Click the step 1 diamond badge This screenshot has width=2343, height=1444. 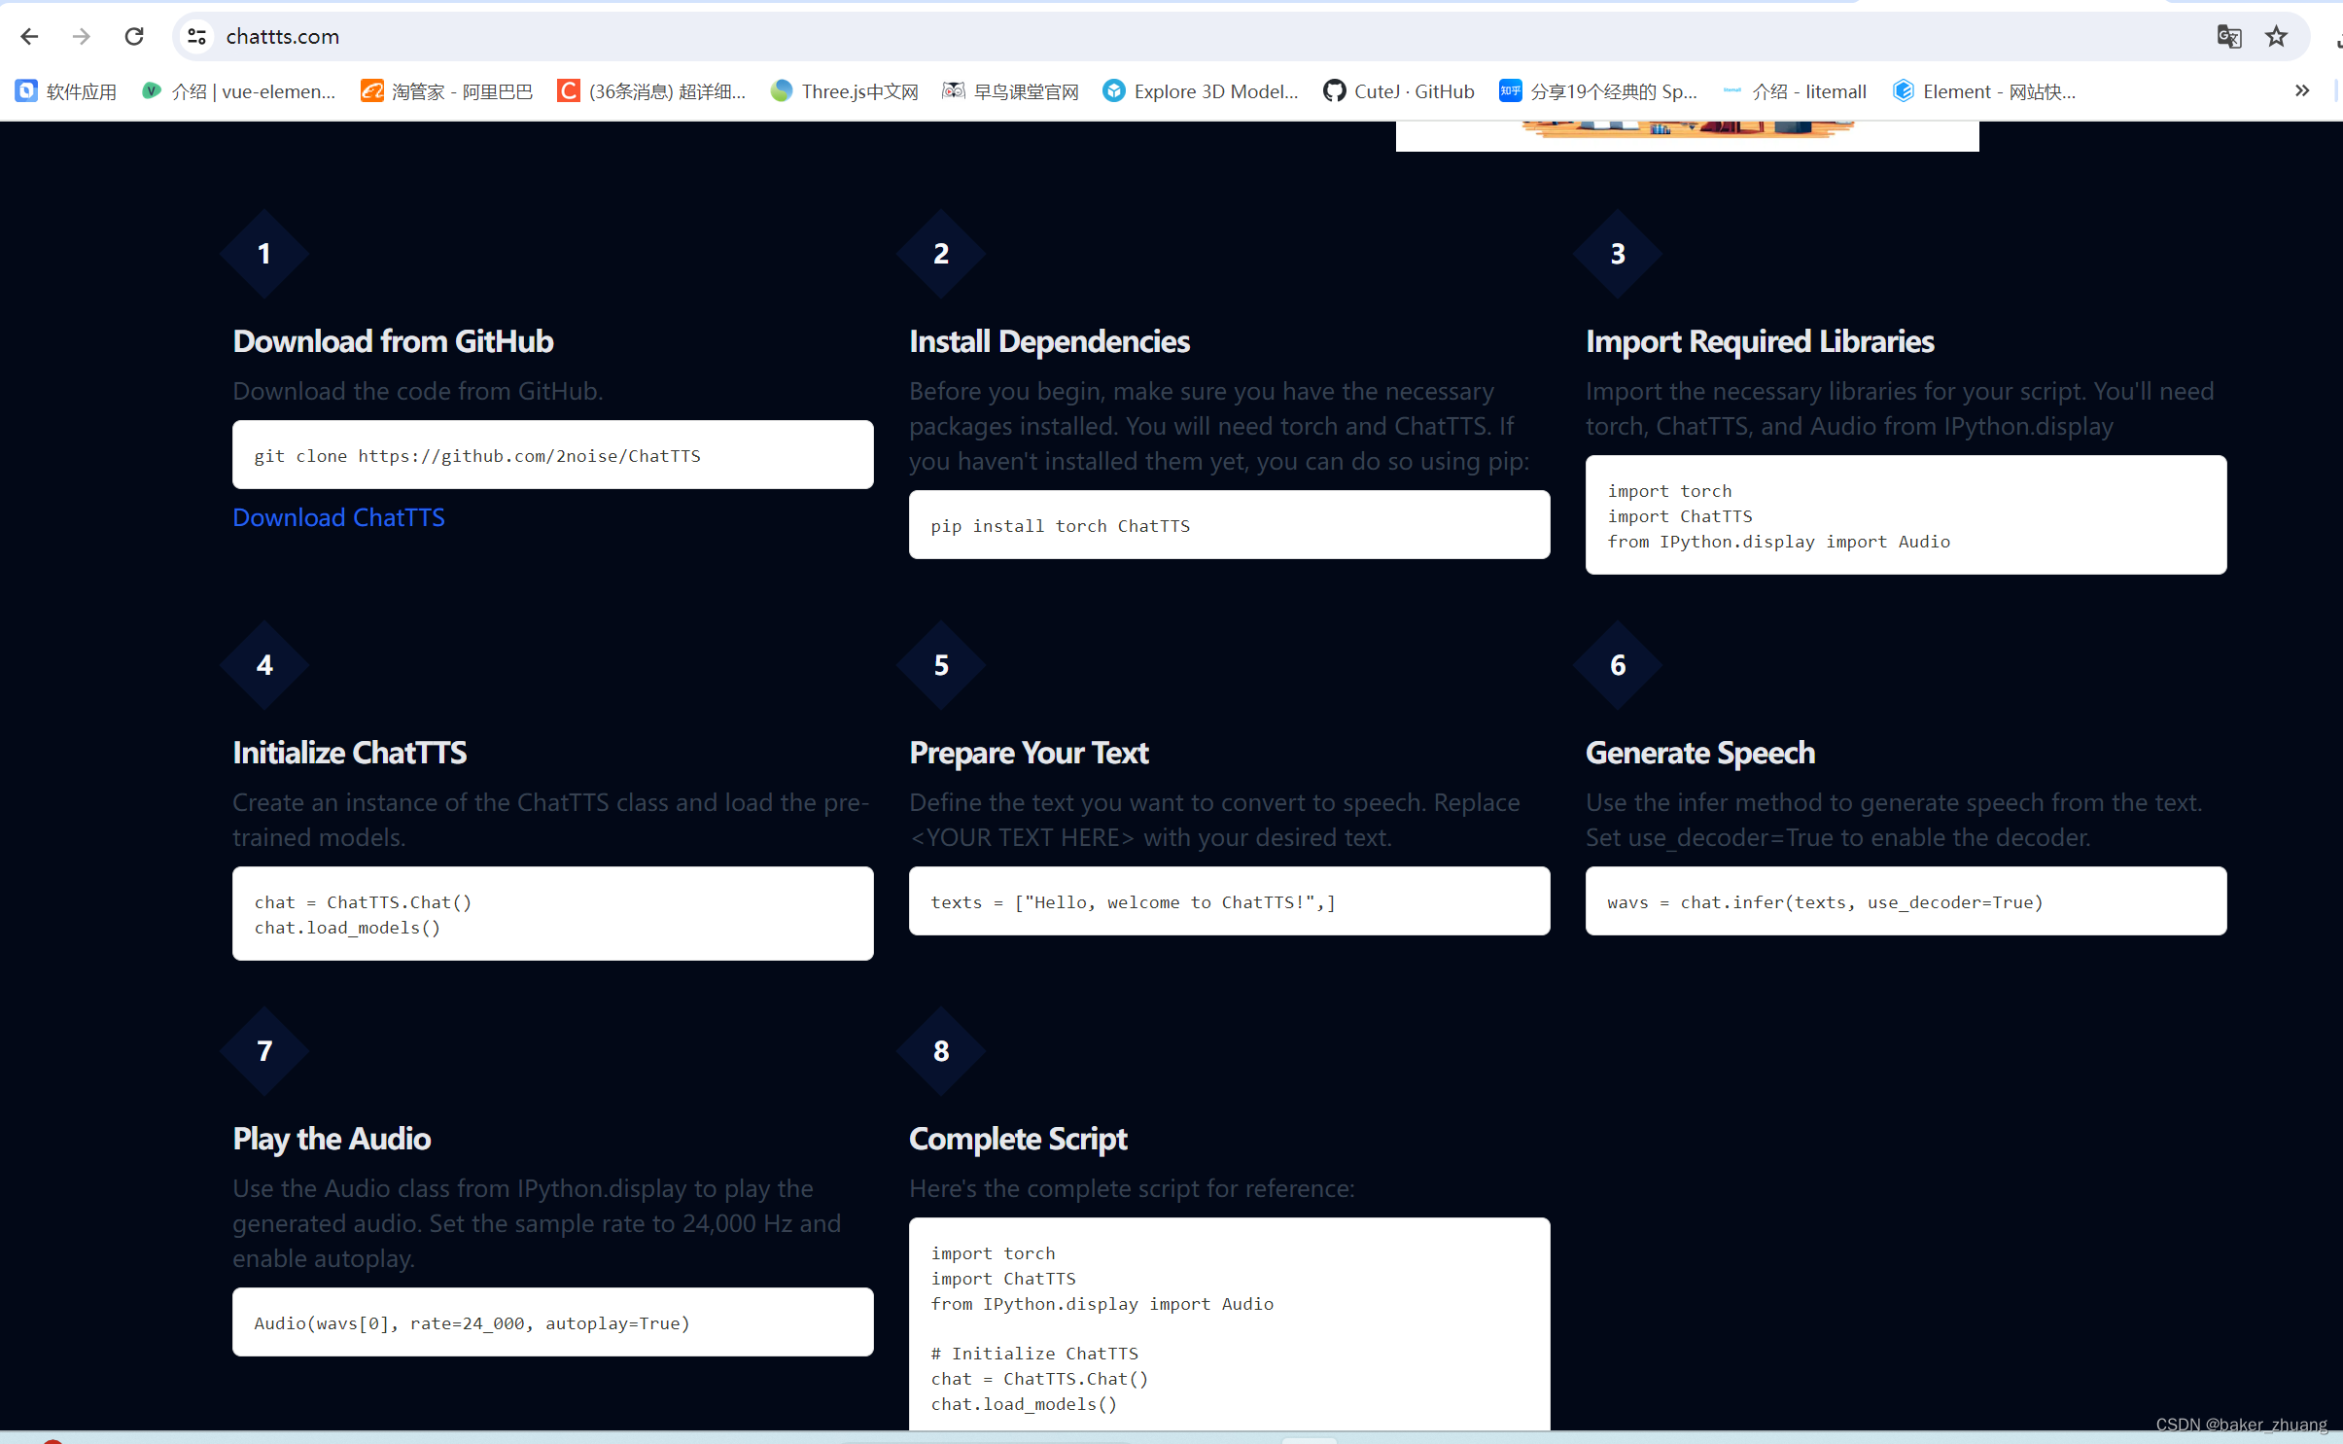(264, 254)
